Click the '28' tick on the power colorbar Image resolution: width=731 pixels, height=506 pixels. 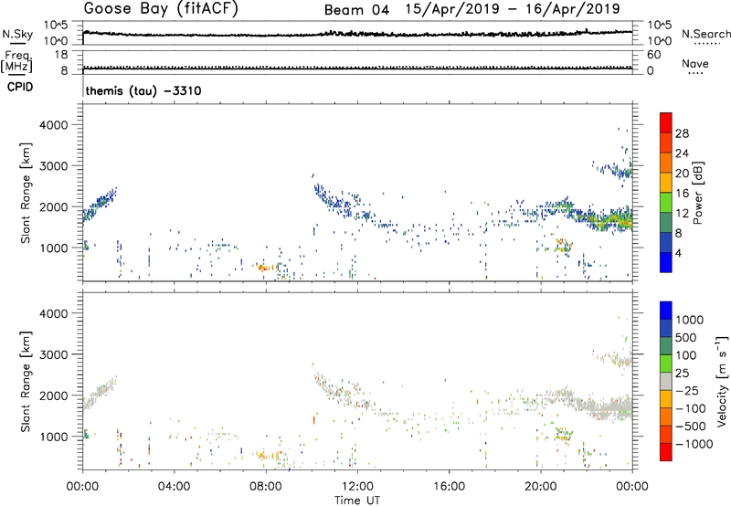[682, 133]
